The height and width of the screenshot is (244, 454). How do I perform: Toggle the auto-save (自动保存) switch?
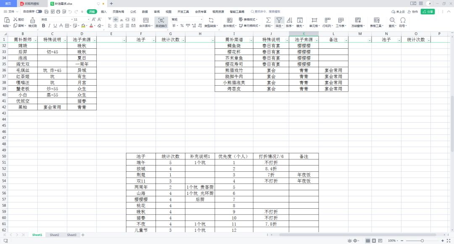pyautogui.click(x=39, y=12)
